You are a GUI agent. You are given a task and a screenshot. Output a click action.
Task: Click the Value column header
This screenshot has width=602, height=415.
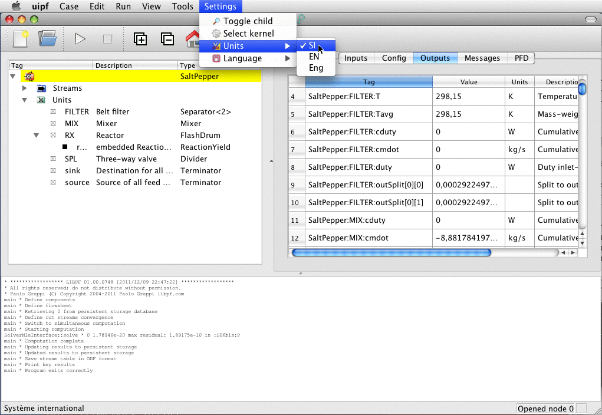tap(469, 82)
